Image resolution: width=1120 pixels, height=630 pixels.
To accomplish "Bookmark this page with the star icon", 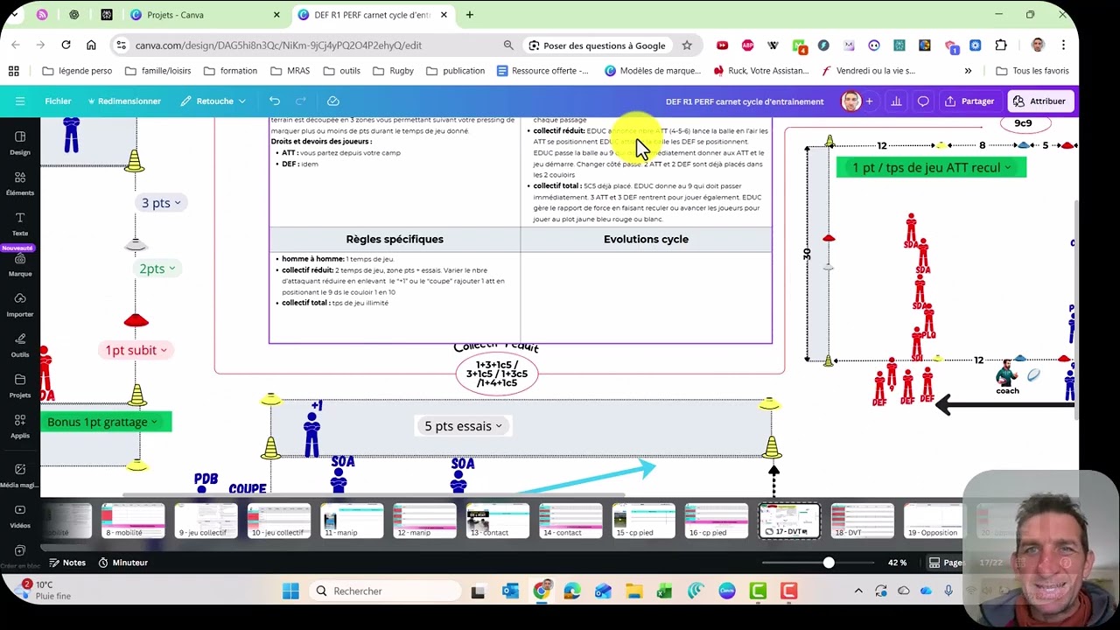I will coord(687,45).
